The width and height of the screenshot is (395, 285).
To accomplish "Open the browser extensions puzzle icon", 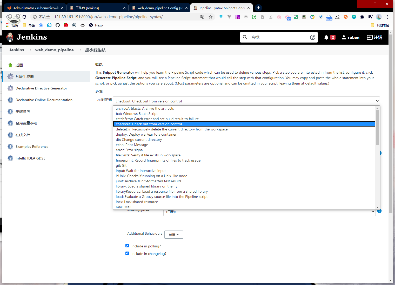I will (362, 17).
